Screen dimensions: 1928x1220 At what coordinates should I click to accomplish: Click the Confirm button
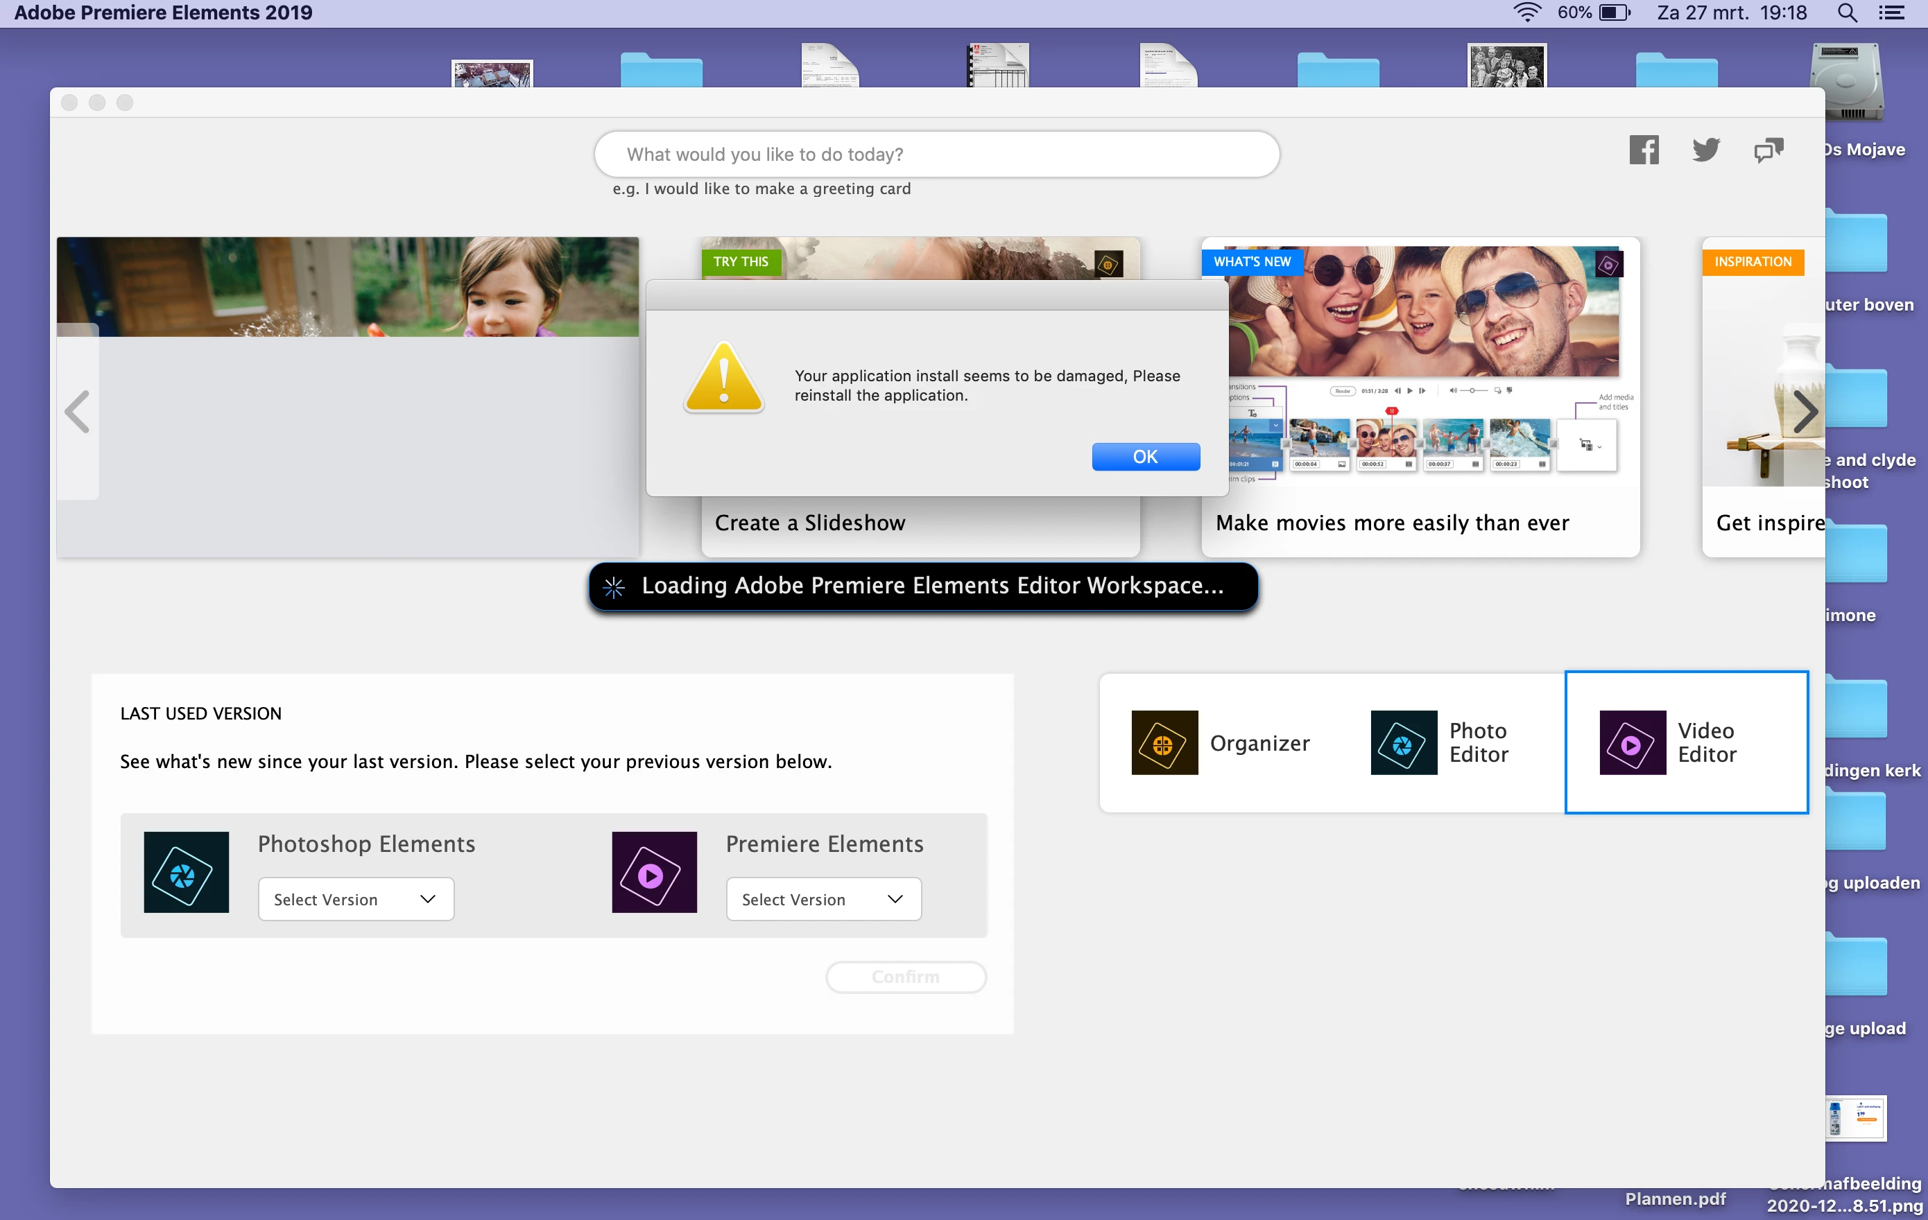click(x=906, y=977)
